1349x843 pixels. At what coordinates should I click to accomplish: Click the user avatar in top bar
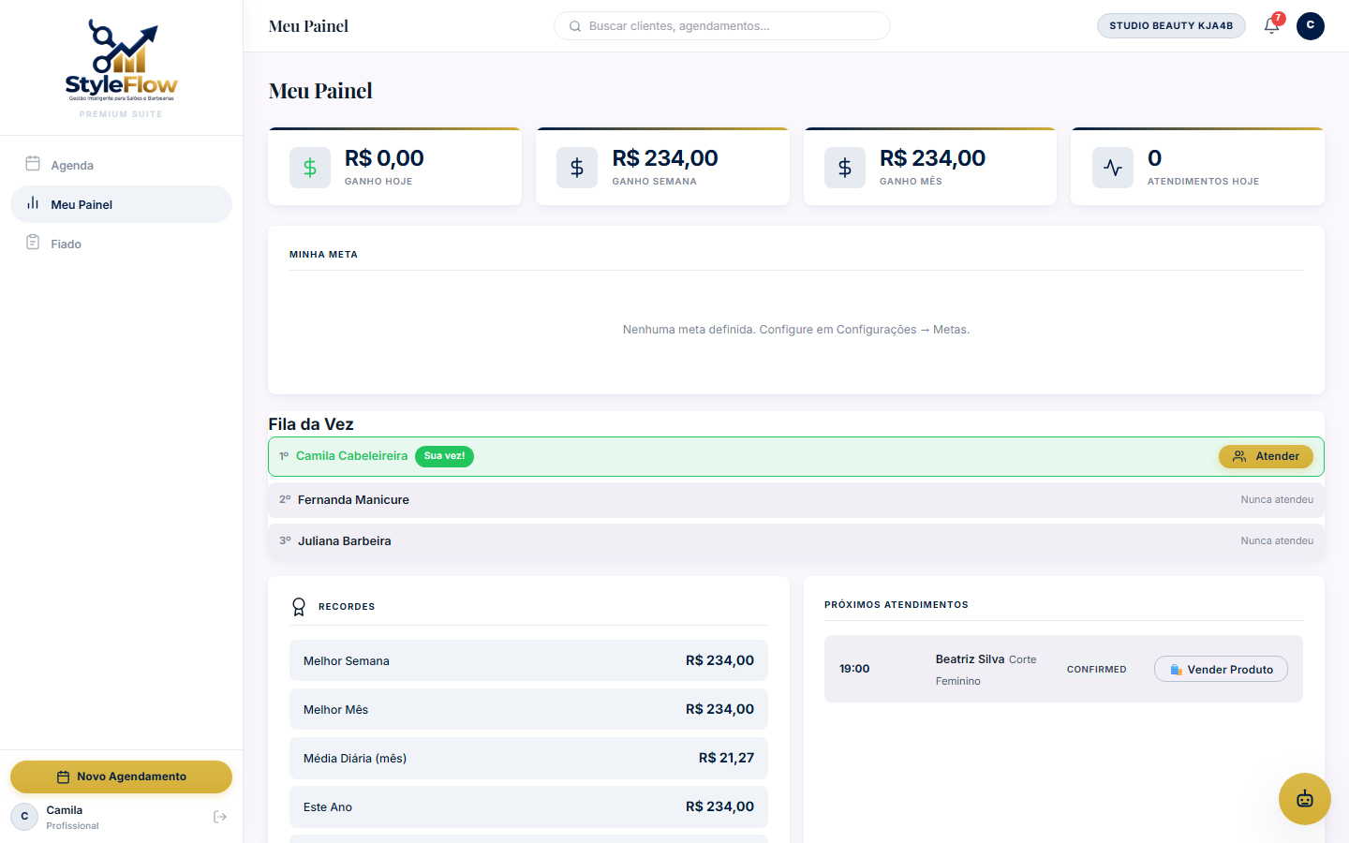coord(1310,26)
